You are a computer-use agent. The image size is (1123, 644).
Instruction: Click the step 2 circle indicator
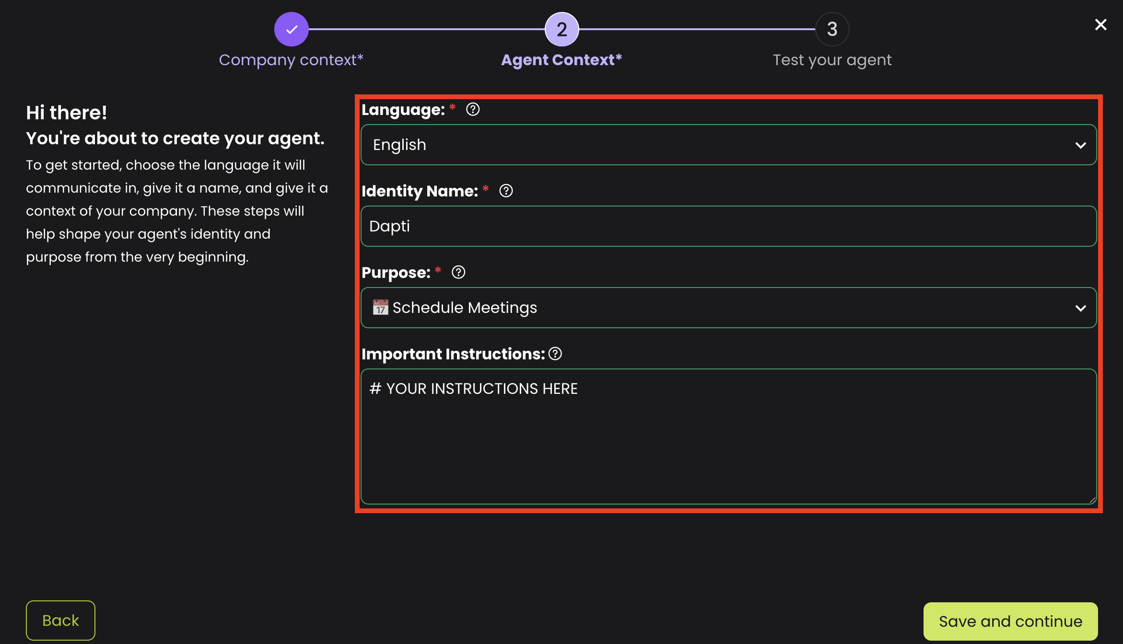coord(561,29)
